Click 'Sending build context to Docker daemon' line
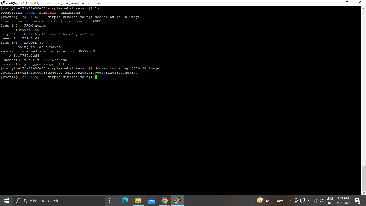Image resolution: width=366 pixels, height=206 pixels. point(51,21)
